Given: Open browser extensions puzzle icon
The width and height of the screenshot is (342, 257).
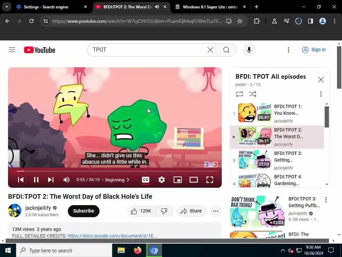Looking at the screenshot, I should tap(257, 21).
